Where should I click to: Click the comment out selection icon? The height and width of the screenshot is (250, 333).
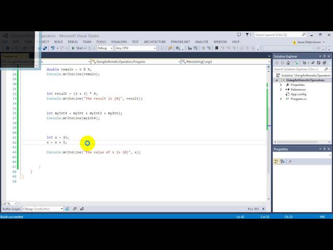[x=203, y=48]
